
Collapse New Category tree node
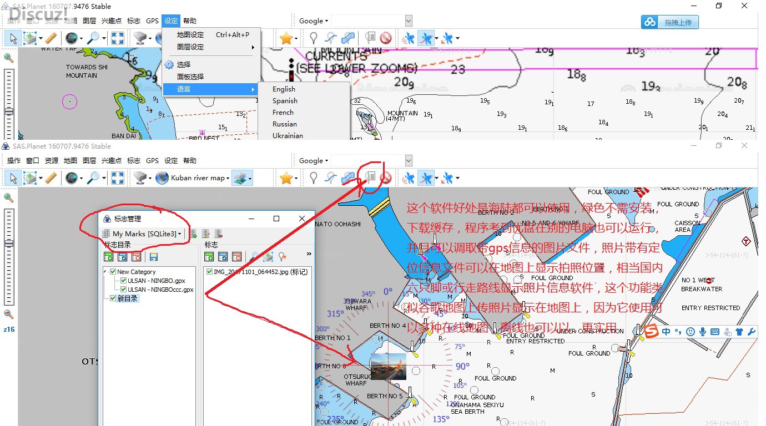[x=105, y=272]
